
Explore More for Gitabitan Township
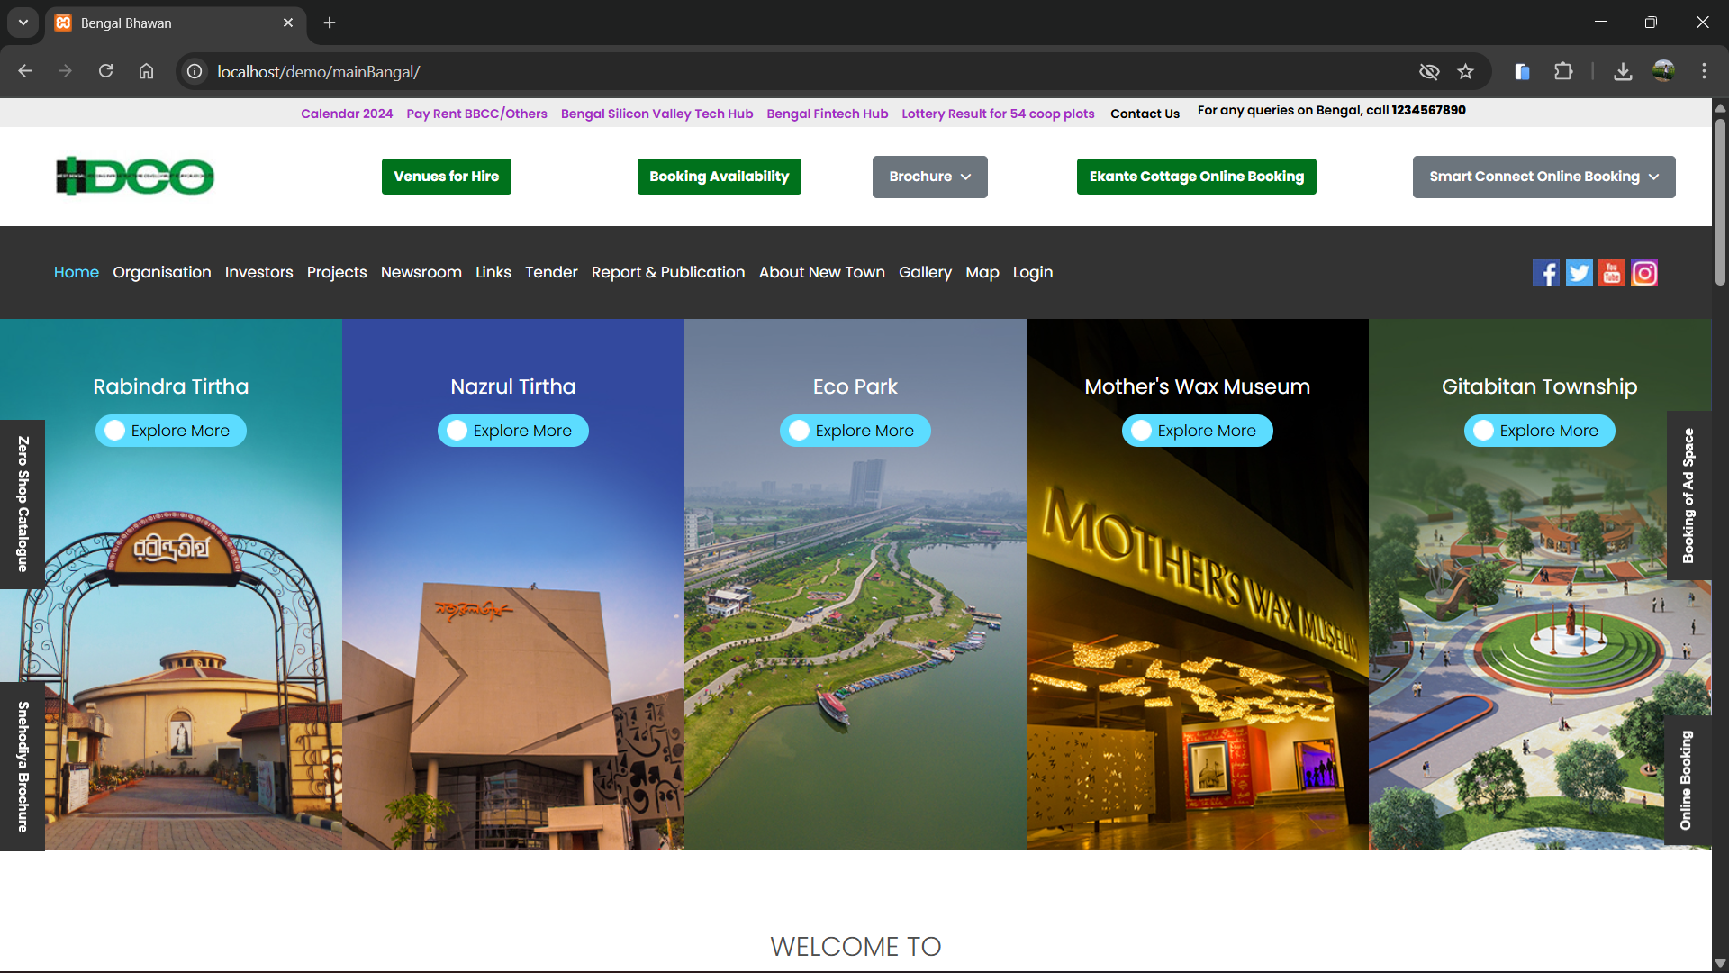(1540, 431)
